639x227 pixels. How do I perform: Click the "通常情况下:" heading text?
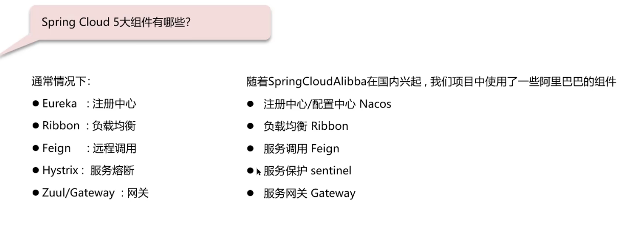(x=61, y=81)
